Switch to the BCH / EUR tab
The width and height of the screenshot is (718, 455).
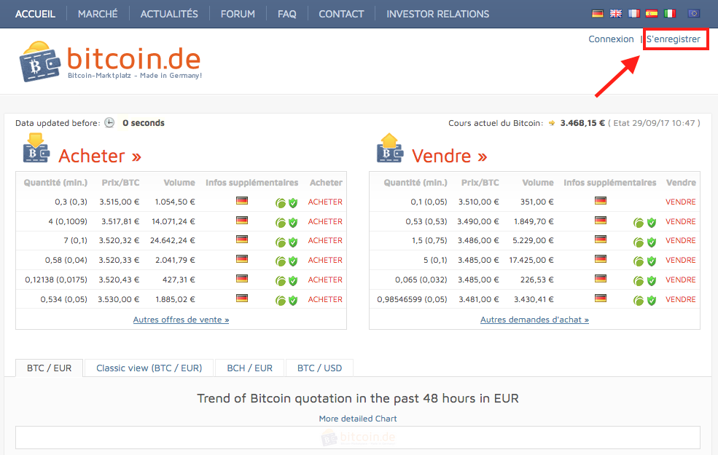[x=249, y=368]
